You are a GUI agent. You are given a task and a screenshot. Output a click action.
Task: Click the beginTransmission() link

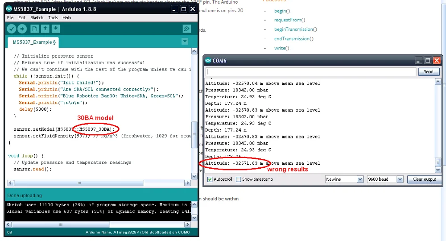pyautogui.click(x=295, y=29)
